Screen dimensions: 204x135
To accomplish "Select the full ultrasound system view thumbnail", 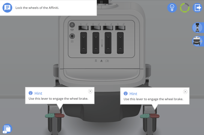I will [x=197, y=28].
